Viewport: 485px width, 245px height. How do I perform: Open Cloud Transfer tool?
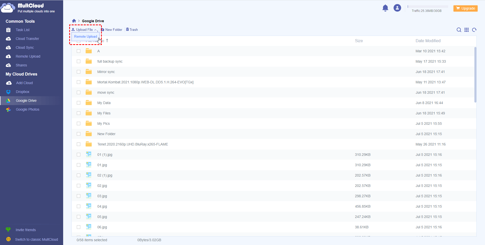point(27,39)
